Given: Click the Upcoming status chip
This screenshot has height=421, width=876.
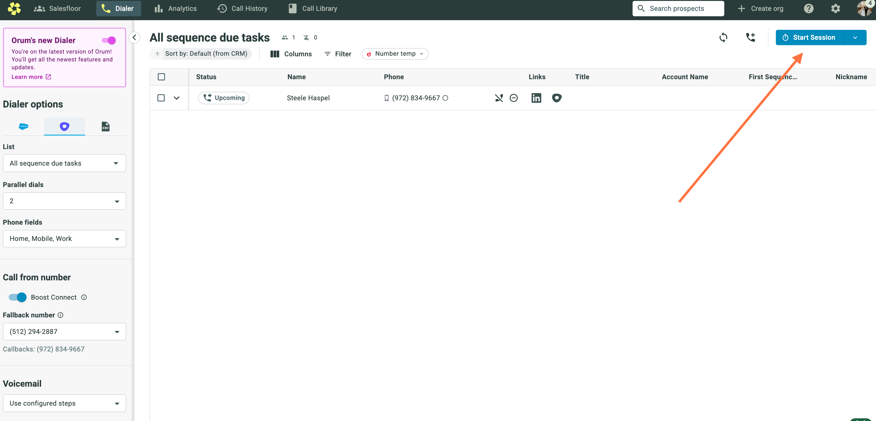Looking at the screenshot, I should (x=224, y=98).
